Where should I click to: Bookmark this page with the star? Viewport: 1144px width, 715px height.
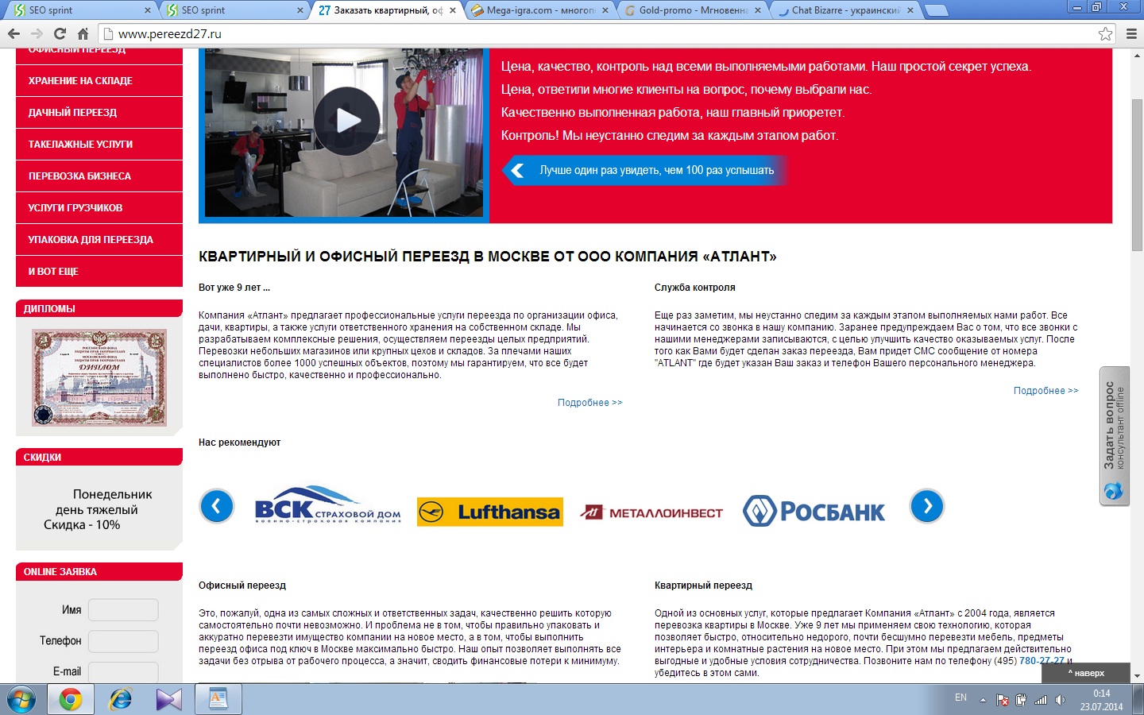coord(1105,33)
